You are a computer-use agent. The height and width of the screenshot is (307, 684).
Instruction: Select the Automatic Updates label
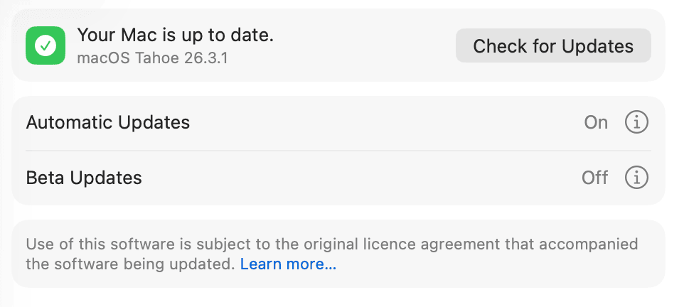pyautogui.click(x=108, y=122)
